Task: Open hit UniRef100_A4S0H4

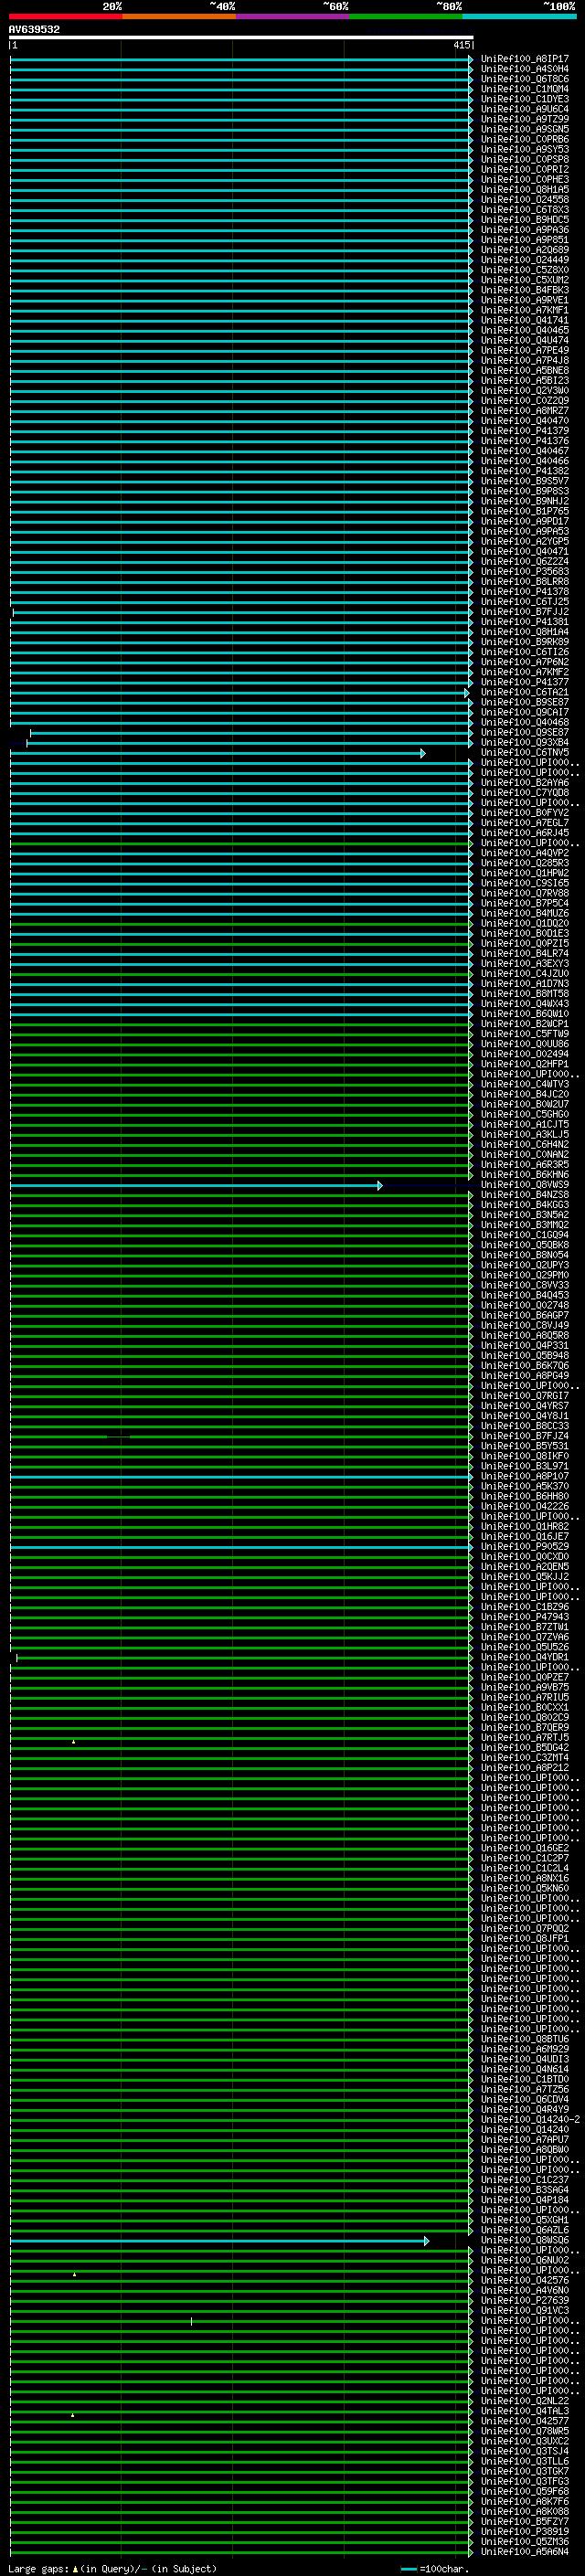Action: pyautogui.click(x=524, y=69)
